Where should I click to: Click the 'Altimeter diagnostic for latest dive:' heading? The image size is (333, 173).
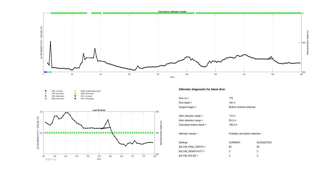(202, 89)
